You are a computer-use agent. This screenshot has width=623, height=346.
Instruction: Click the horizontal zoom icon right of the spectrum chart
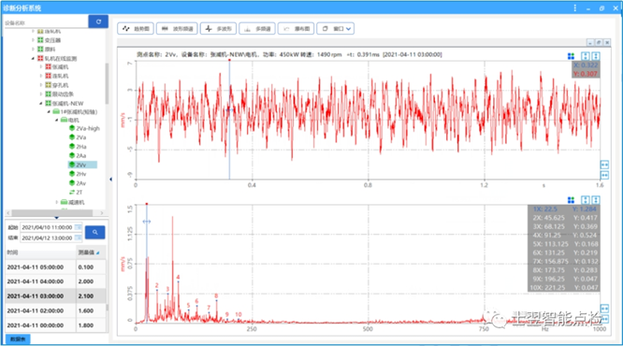[x=604, y=309]
